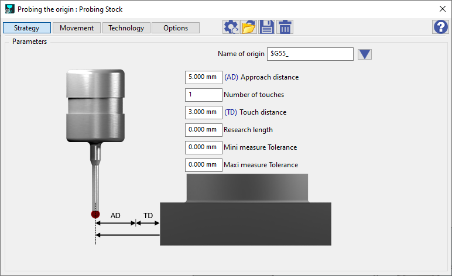Screen dimensions: 452x276
Task: Open help with the question mark icon
Action: [440, 27]
